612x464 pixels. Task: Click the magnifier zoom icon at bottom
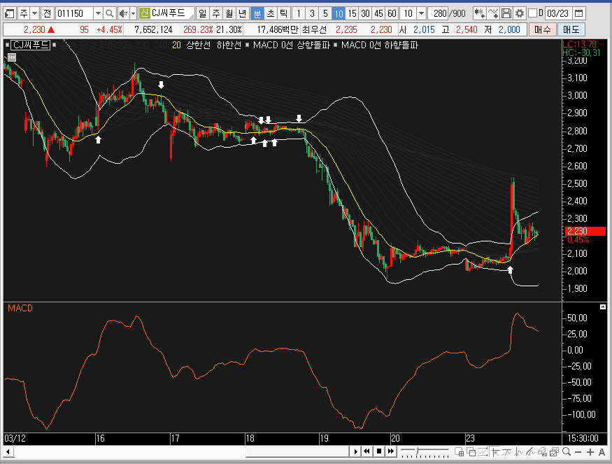(x=567, y=452)
